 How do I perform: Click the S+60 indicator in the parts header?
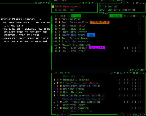click(x=76, y=16)
